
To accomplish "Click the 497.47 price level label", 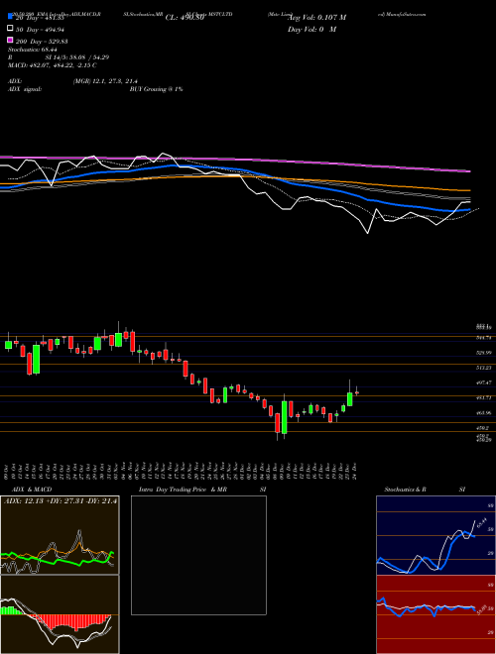I will [485, 382].
